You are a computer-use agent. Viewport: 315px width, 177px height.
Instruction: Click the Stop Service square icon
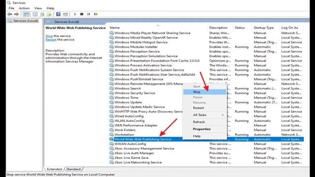pyautogui.click(x=82, y=14)
